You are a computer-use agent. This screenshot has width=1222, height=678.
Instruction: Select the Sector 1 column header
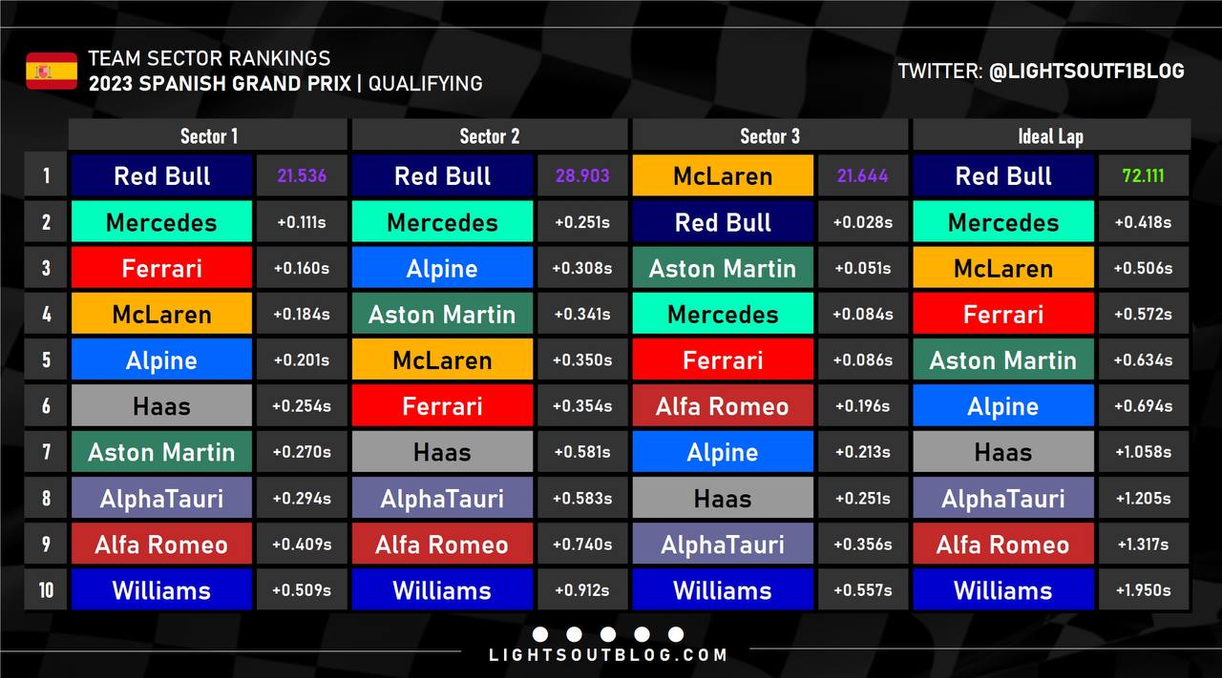(209, 135)
